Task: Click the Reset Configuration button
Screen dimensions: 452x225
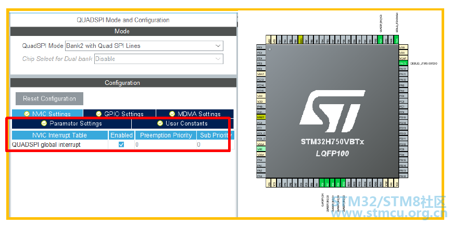Action: point(49,98)
